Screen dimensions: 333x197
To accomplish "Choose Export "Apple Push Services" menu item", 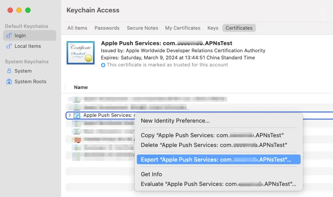I will point(219,159).
